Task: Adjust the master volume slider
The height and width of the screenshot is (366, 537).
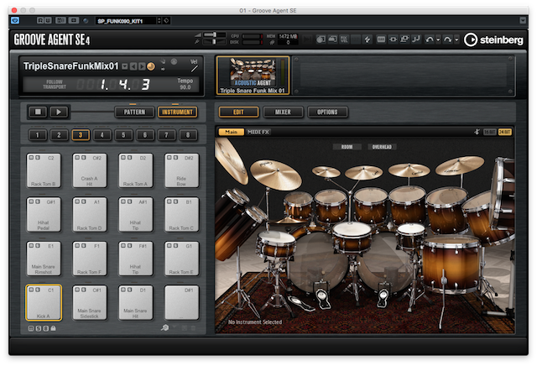Action: pos(215,34)
